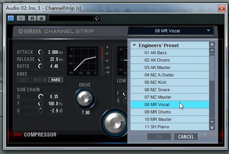This screenshot has width=229, height=154.
Task: Click the side chain gain -2.9 dB
Action: pos(56,111)
